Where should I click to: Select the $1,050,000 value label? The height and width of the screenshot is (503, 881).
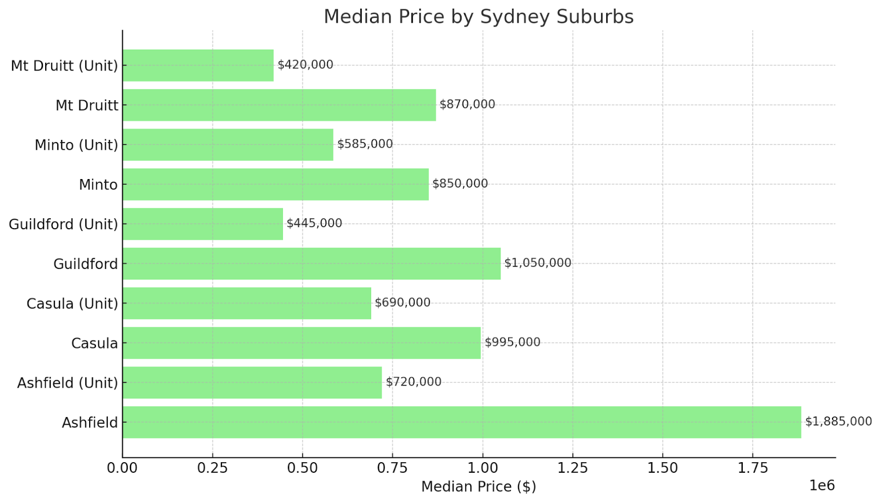[538, 263]
